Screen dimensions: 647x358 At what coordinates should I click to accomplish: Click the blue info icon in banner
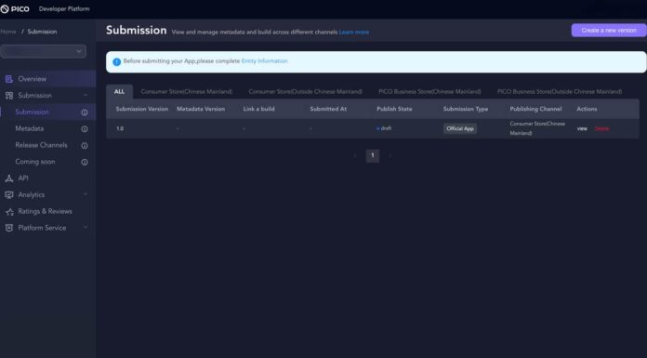117,62
